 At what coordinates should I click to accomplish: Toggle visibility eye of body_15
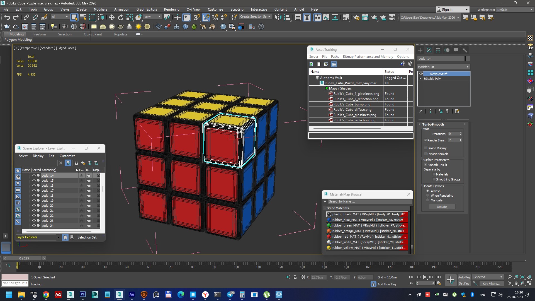point(34,180)
